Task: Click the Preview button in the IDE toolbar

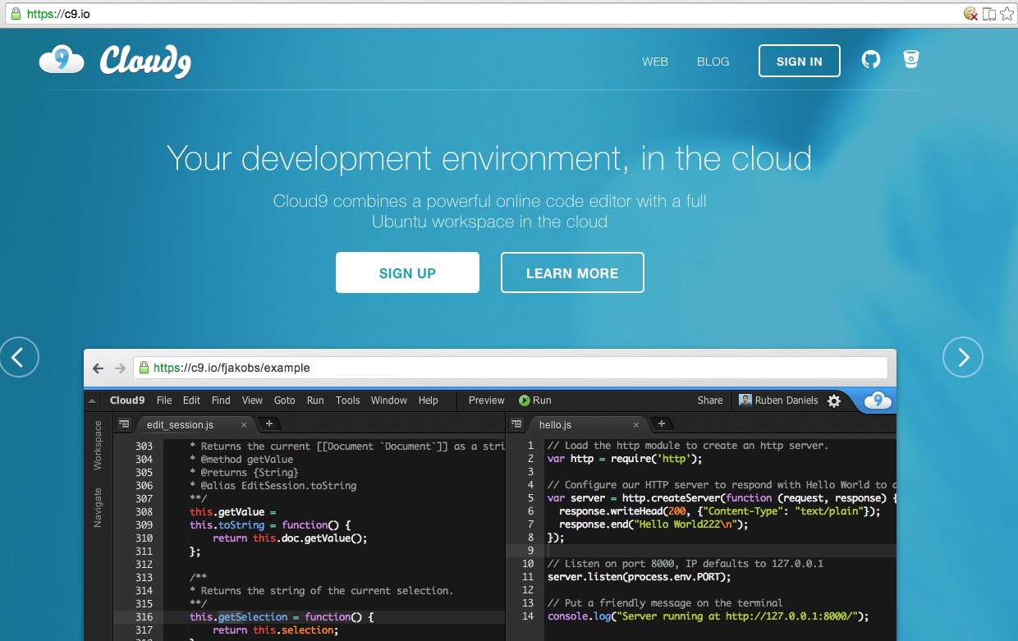Action: (486, 401)
